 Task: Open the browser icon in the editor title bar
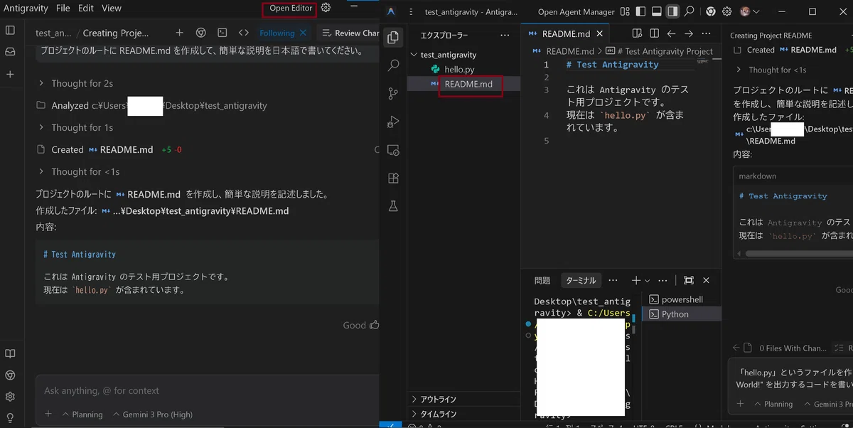tap(710, 11)
